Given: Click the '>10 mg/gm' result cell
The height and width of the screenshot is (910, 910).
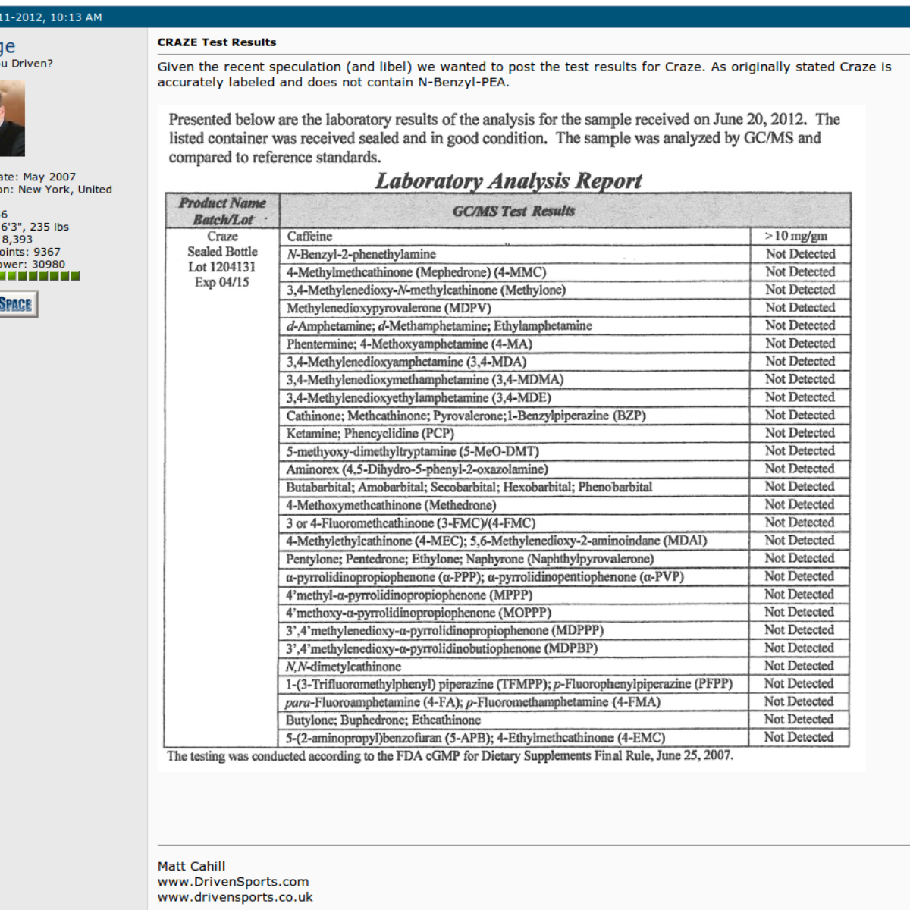Looking at the screenshot, I should pos(796,237).
